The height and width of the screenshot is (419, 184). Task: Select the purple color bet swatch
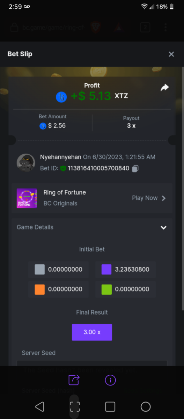click(x=106, y=270)
